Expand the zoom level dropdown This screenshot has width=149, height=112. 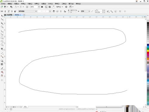[x=39, y=7]
